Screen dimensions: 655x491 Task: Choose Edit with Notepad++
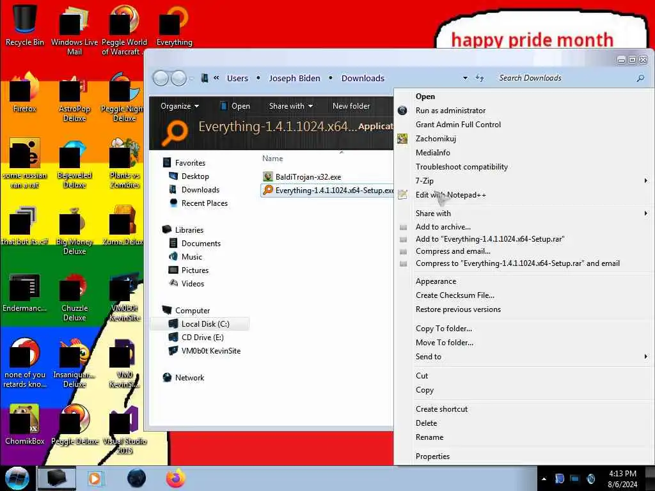coord(450,195)
